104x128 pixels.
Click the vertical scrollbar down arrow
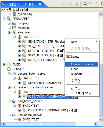pyautogui.click(x=100, y=119)
